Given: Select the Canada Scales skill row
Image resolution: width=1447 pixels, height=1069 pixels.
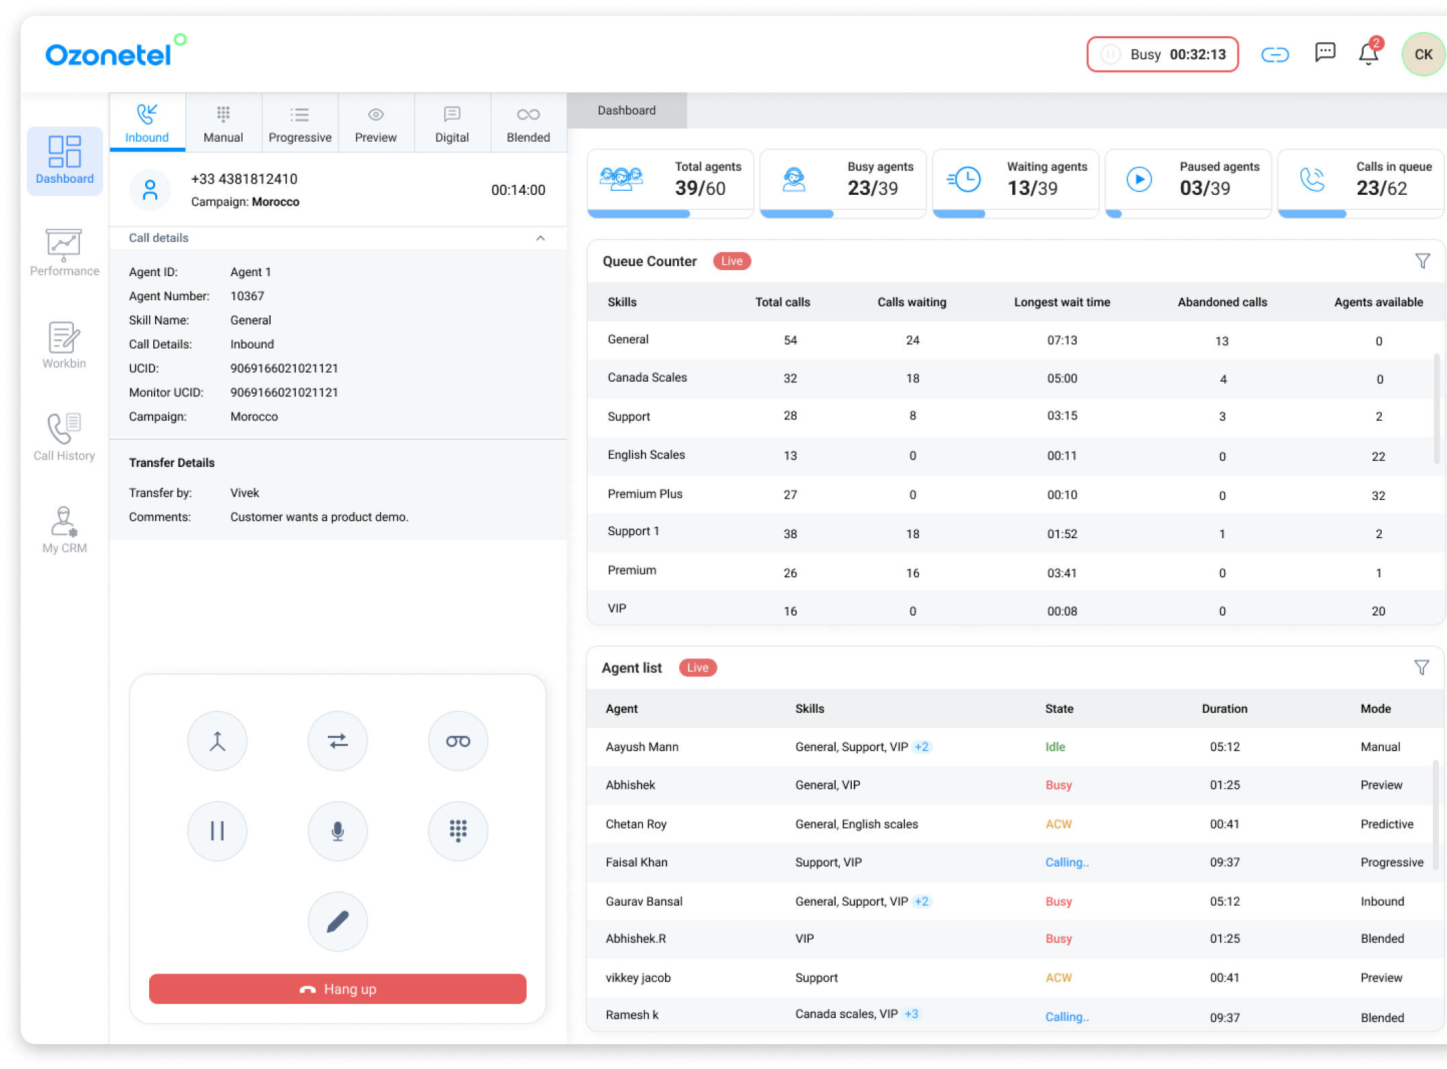Looking at the screenshot, I should point(1014,378).
